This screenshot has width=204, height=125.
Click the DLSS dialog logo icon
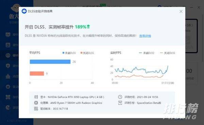[24, 11]
